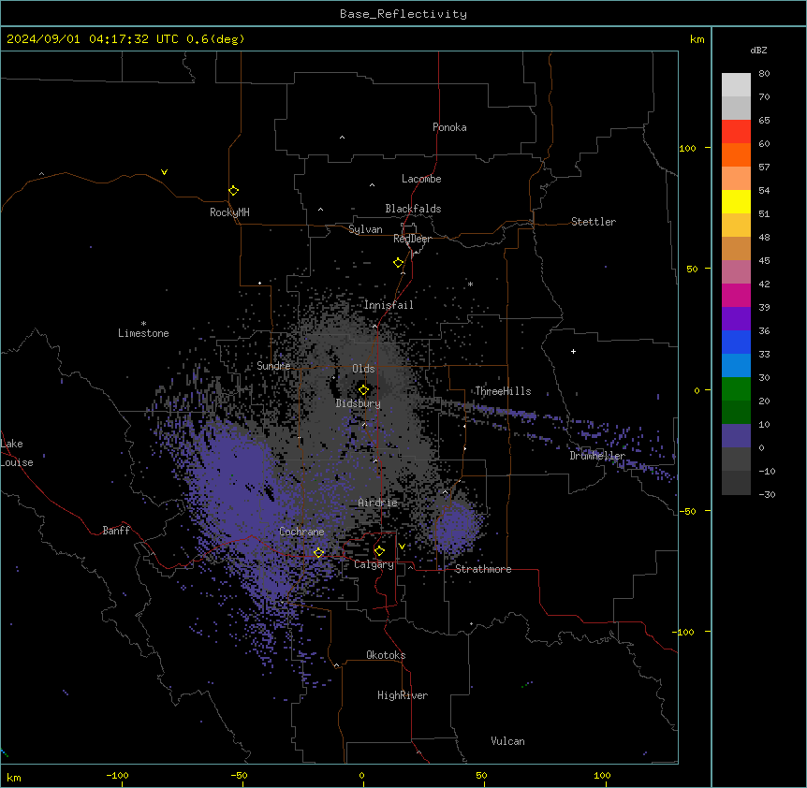Screen dimensions: 807x788
Task: Click the Didsbury town label
Action: tap(359, 403)
